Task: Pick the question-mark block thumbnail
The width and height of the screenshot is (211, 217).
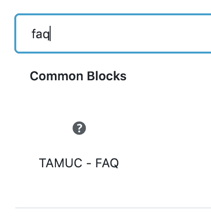Action: pos(79,128)
